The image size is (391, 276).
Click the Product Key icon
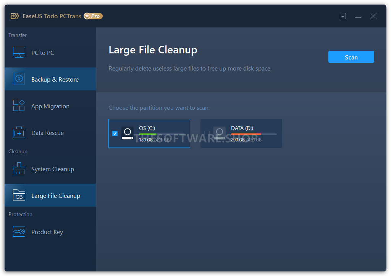tap(19, 231)
